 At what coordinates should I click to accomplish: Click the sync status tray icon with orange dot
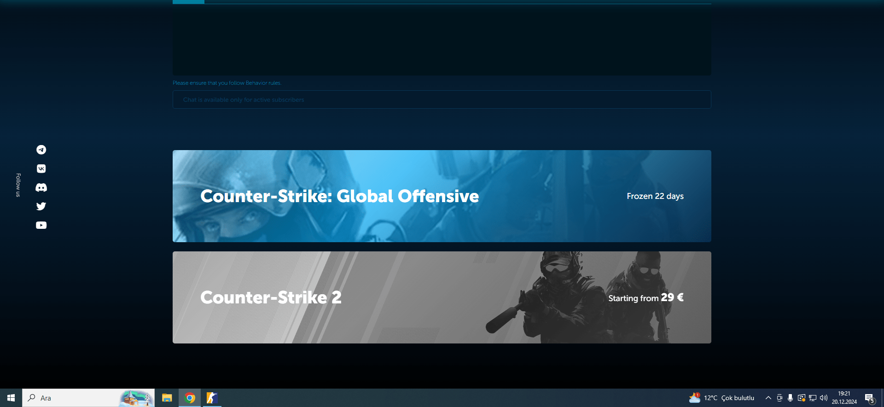(802, 398)
